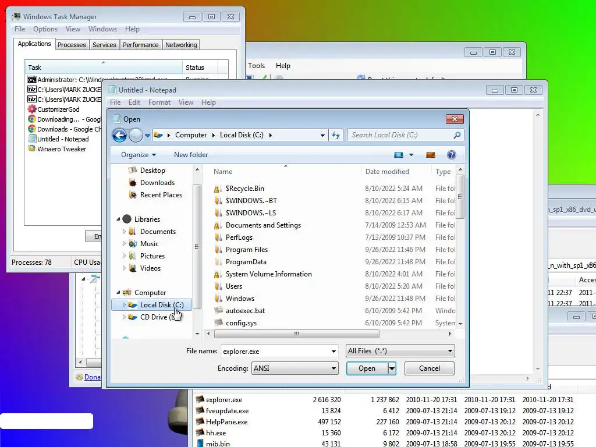Collapse the Libraries tree node
The width and height of the screenshot is (596, 447).
(x=118, y=219)
